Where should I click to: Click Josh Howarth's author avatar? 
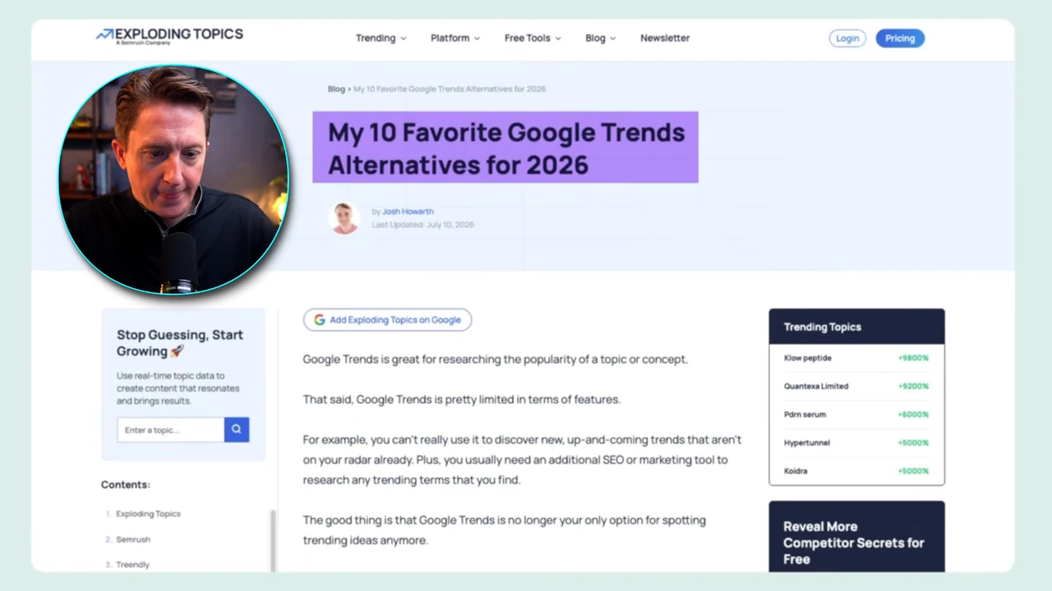pos(344,218)
